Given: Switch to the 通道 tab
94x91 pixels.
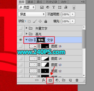Looking at the screenshot, I should pos(30,2).
